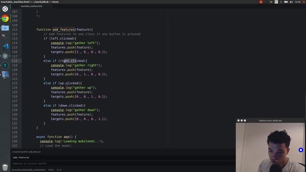Click line number 111 in gutter
Image resolution: width=306 pixels, height=172 pixels.
pos(15,30)
